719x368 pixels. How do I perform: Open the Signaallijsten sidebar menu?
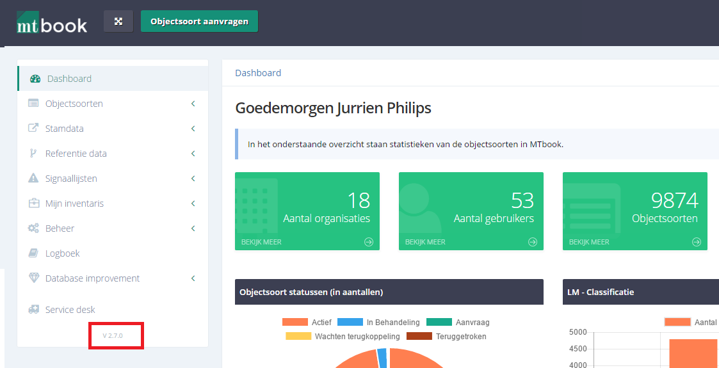[x=113, y=179]
